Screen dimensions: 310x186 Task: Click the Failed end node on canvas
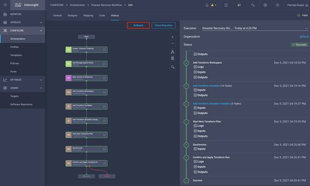pos(107,176)
